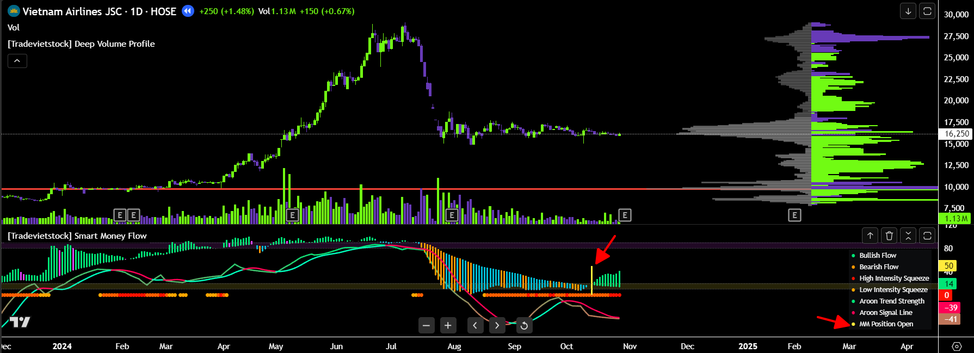974x353 pixels.
Task: Click the 30,000 price axis label
Action: 956,15
